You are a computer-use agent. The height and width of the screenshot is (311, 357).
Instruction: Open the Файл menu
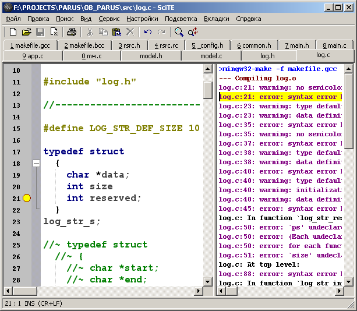point(13,19)
